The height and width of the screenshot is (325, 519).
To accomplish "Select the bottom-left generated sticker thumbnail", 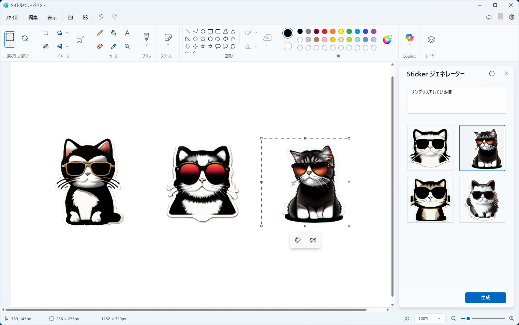I will pos(430,200).
